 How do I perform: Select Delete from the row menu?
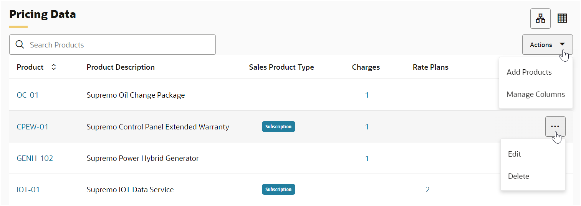point(518,176)
